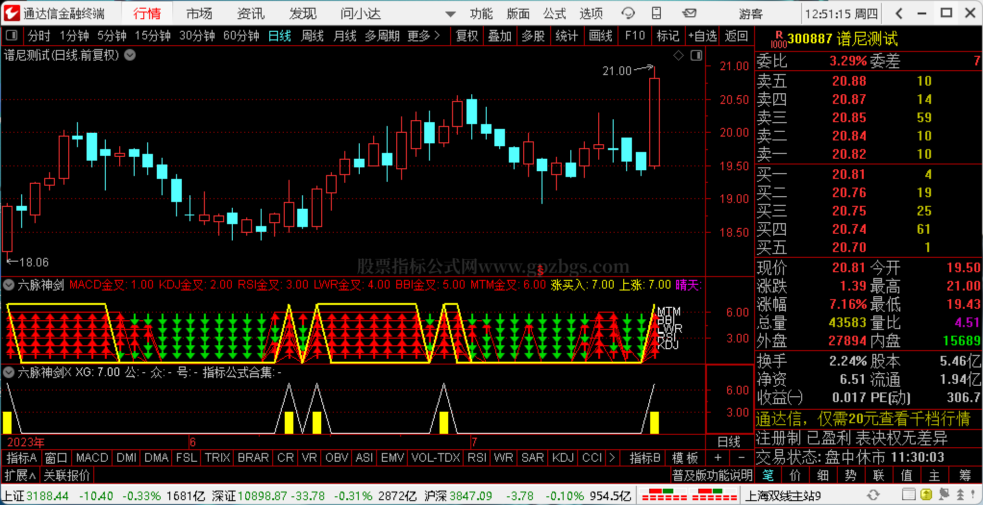The height and width of the screenshot is (505, 983).
Task: Select the 5分钟 period
Action: click(112, 36)
